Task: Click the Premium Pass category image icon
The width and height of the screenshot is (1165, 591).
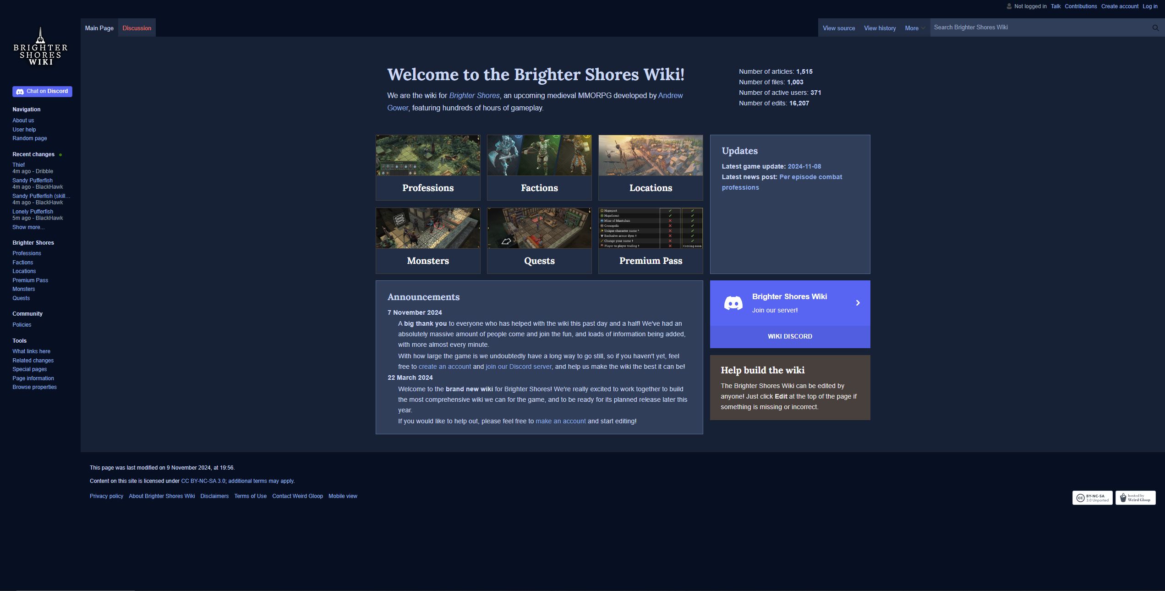Action: click(651, 228)
